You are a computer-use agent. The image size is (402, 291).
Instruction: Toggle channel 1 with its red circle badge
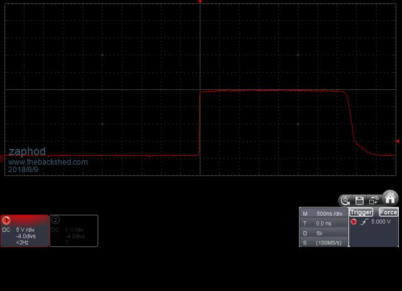pos(7,220)
